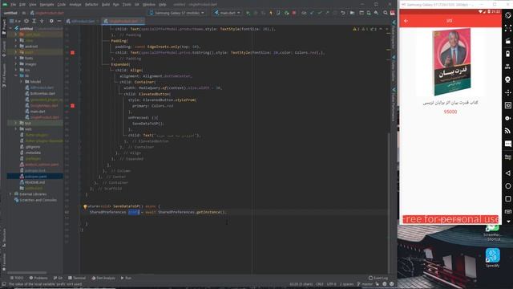513x289 pixels.
Task: Expand the test folder in project tree
Action: (x=16, y=123)
